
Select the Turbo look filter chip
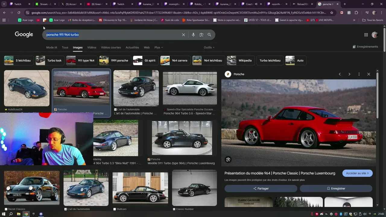coord(50,61)
